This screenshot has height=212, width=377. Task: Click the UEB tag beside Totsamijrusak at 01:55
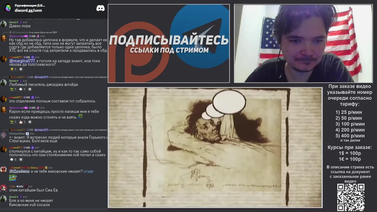[33, 36]
